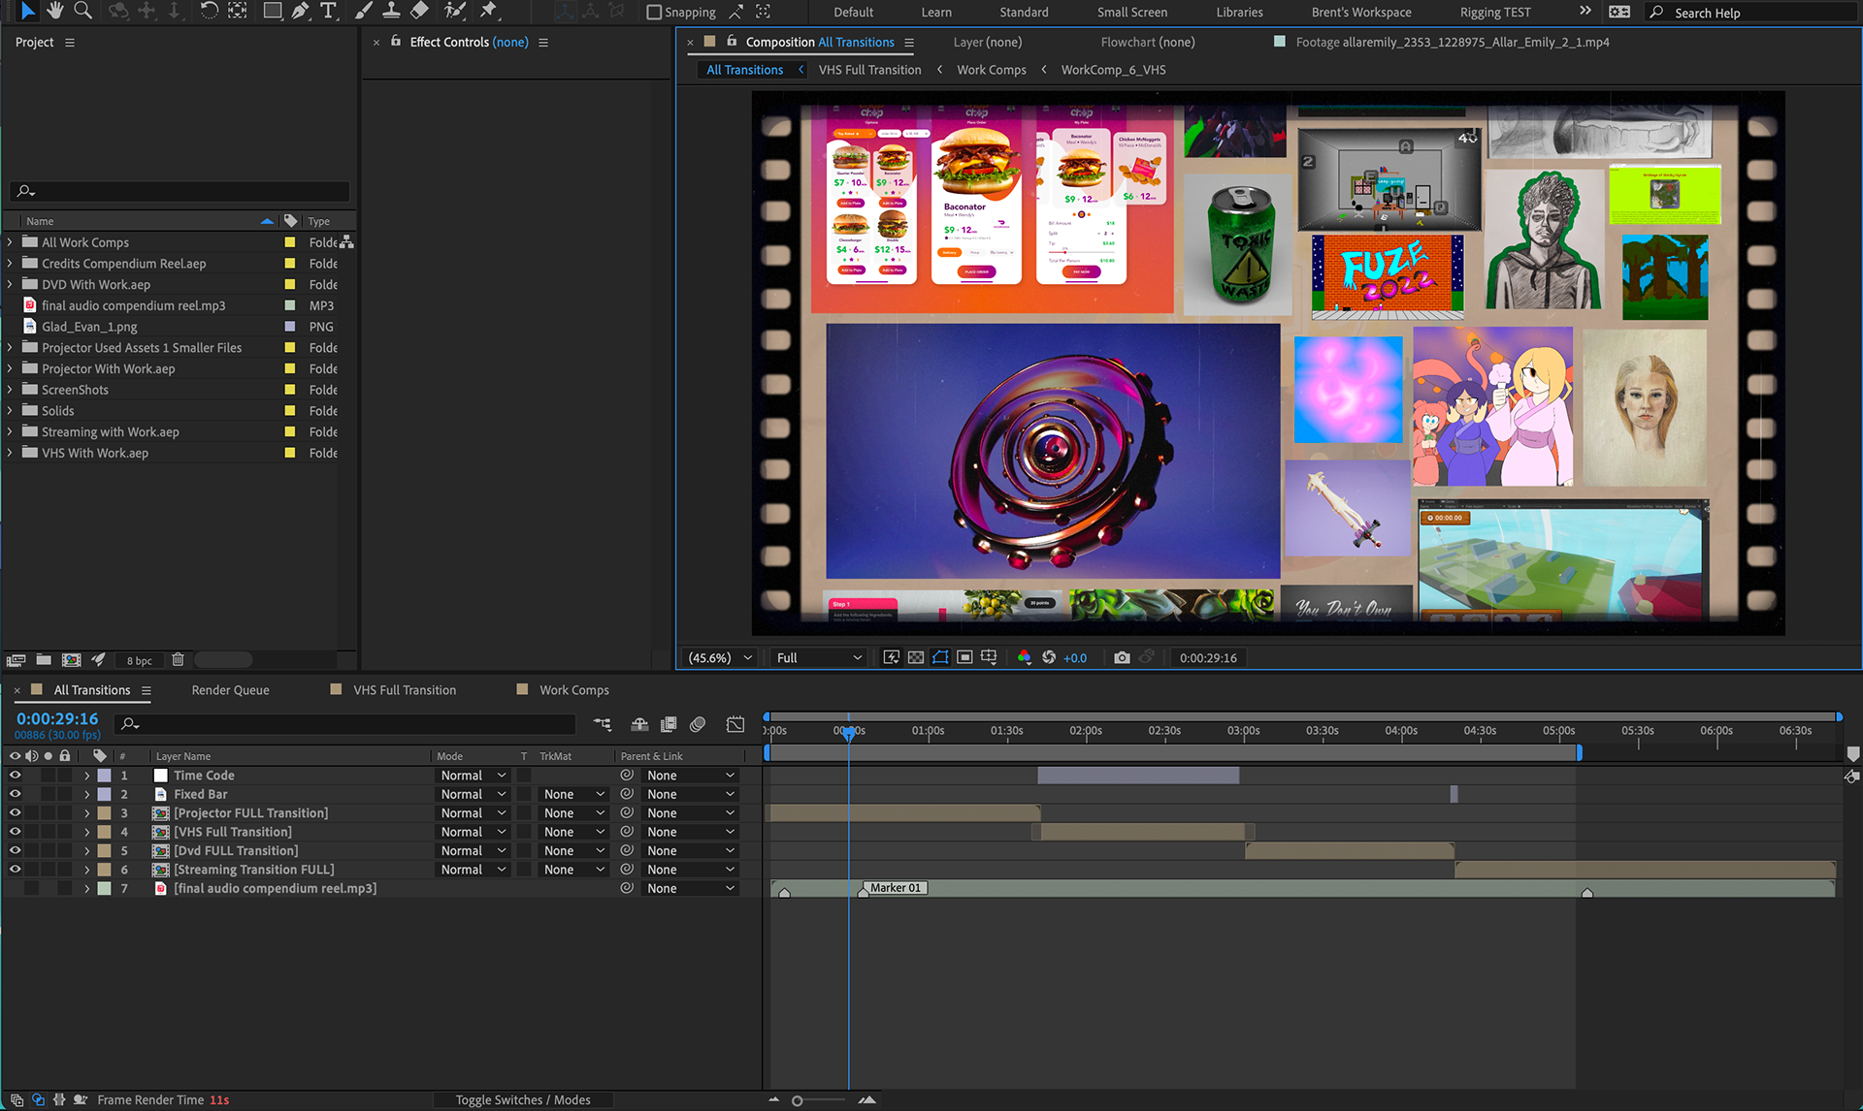Switch to the Small Screen workspace
Screen dimensions: 1863x1111
pos(1132,13)
